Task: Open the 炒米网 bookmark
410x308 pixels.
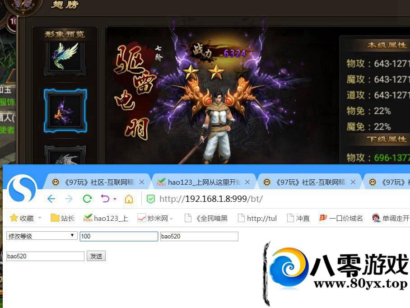Action: point(155,218)
